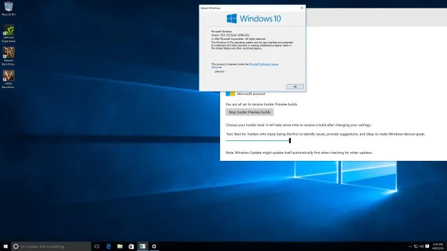
Task: Open the volume tray icon
Action: [x=422, y=246]
